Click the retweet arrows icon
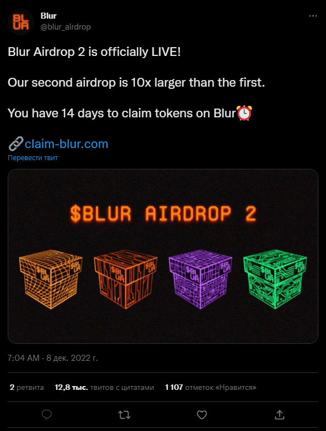This screenshot has width=326, height=431. [x=125, y=415]
